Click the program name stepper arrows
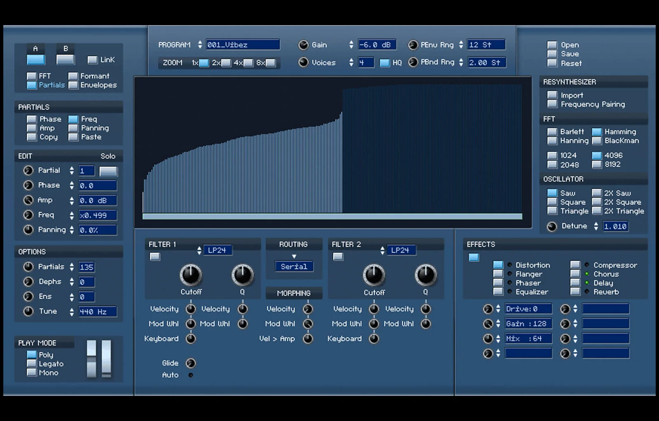 tap(200, 44)
